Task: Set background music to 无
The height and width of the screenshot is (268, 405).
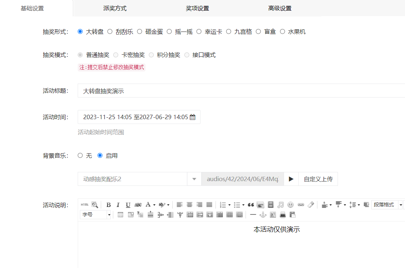Action: 80,155
